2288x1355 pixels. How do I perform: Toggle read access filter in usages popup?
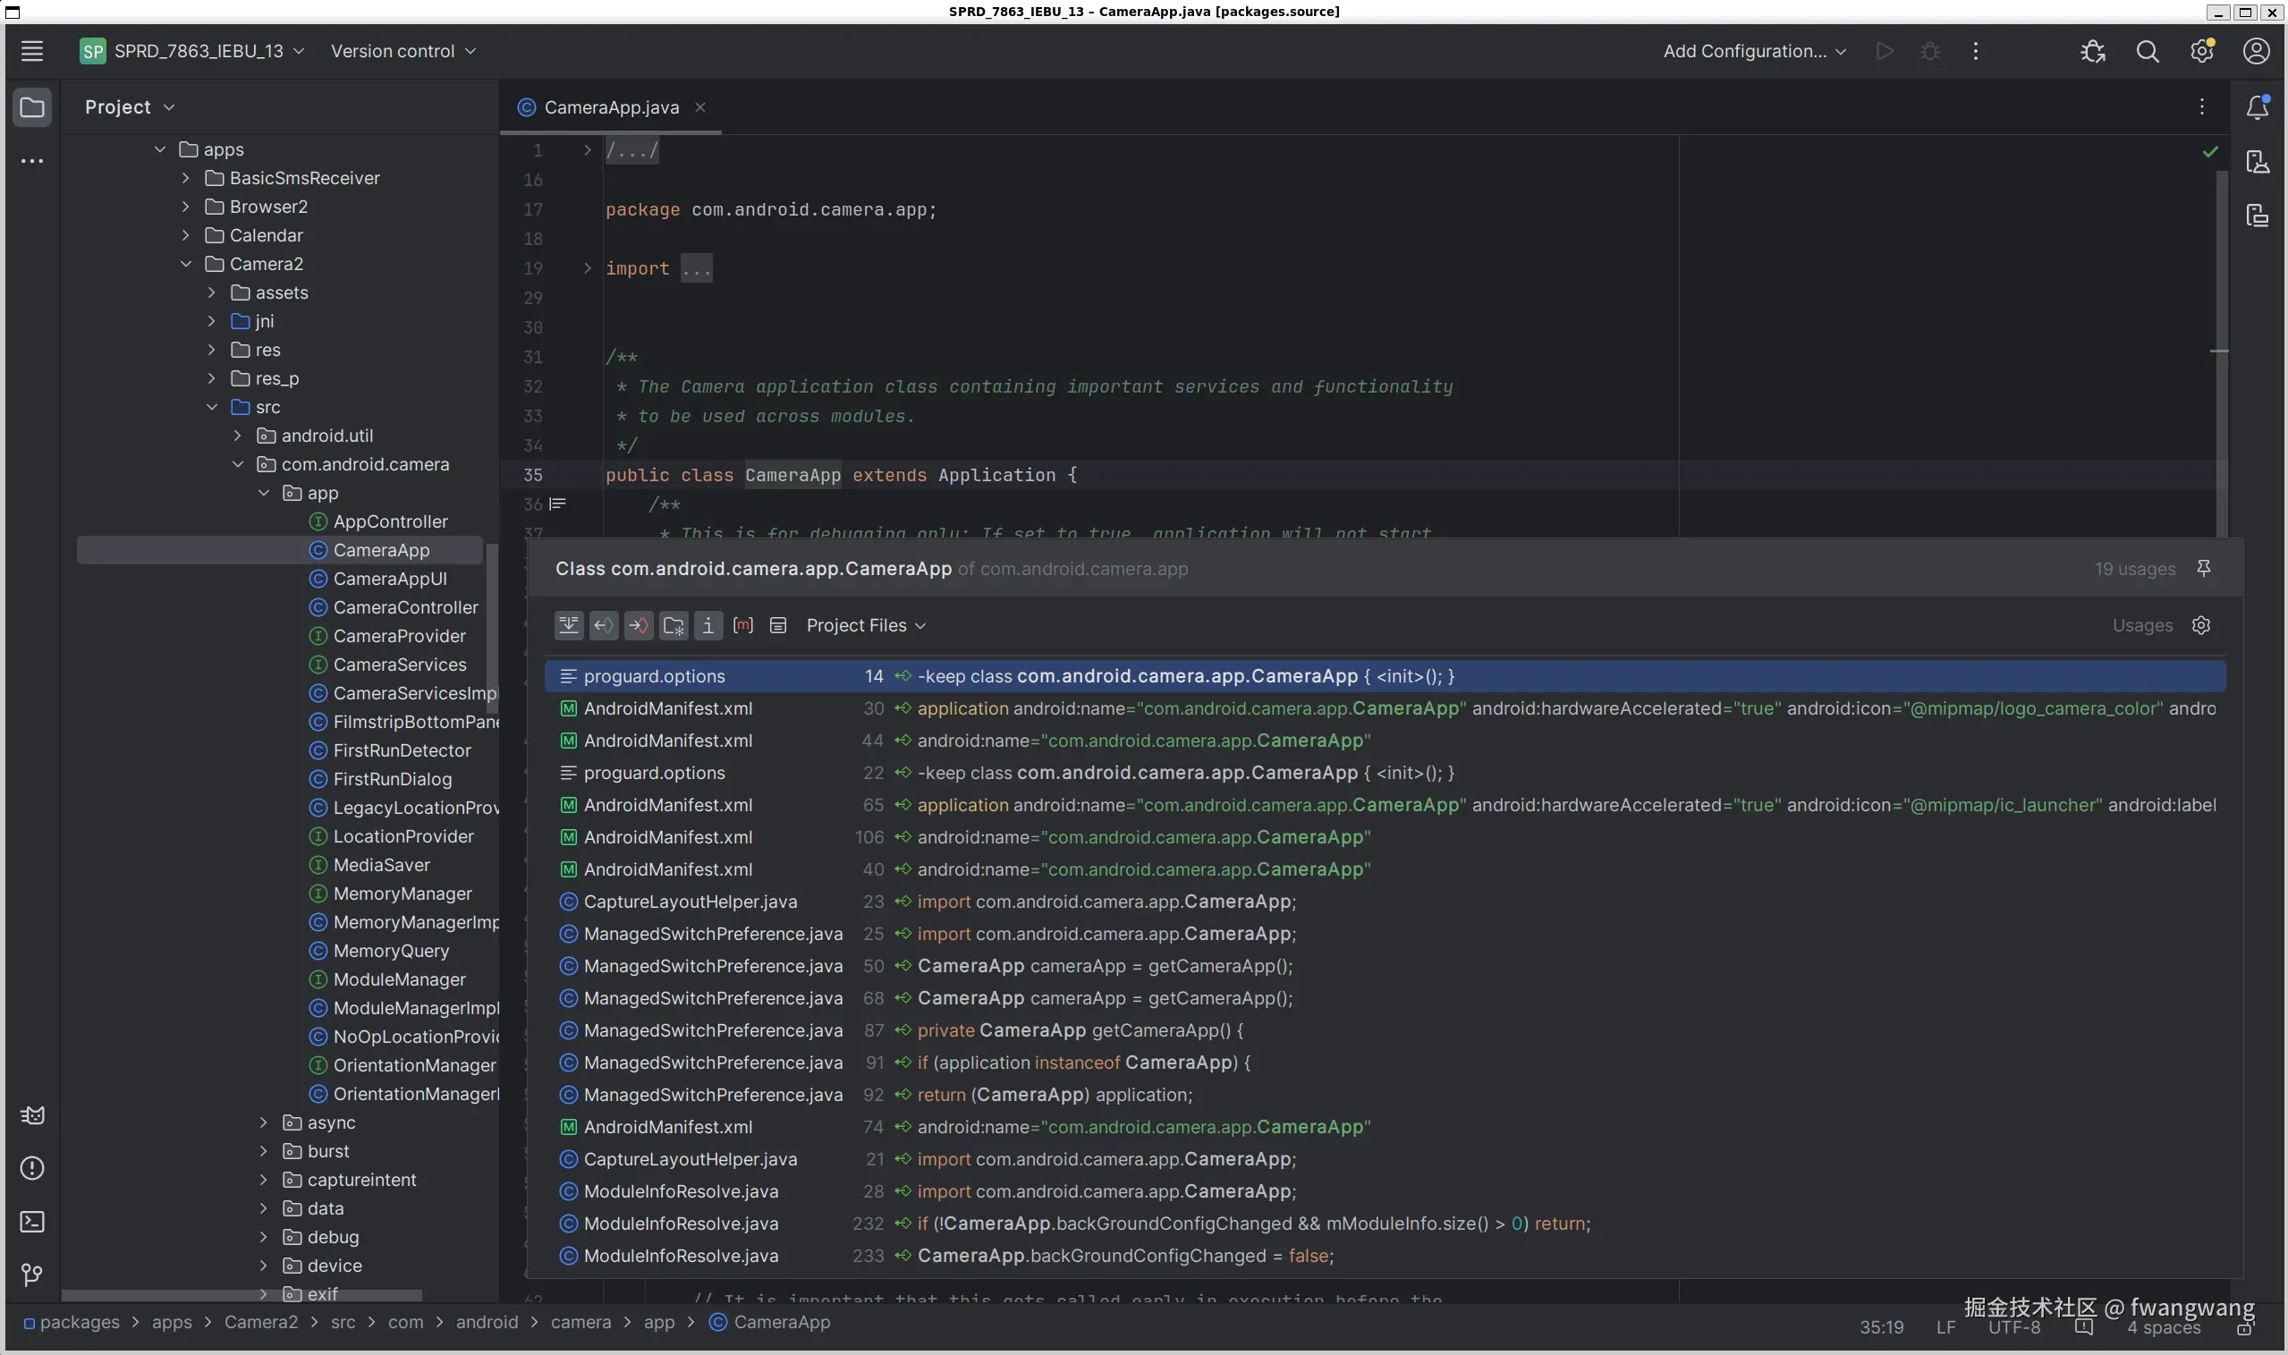tap(604, 625)
